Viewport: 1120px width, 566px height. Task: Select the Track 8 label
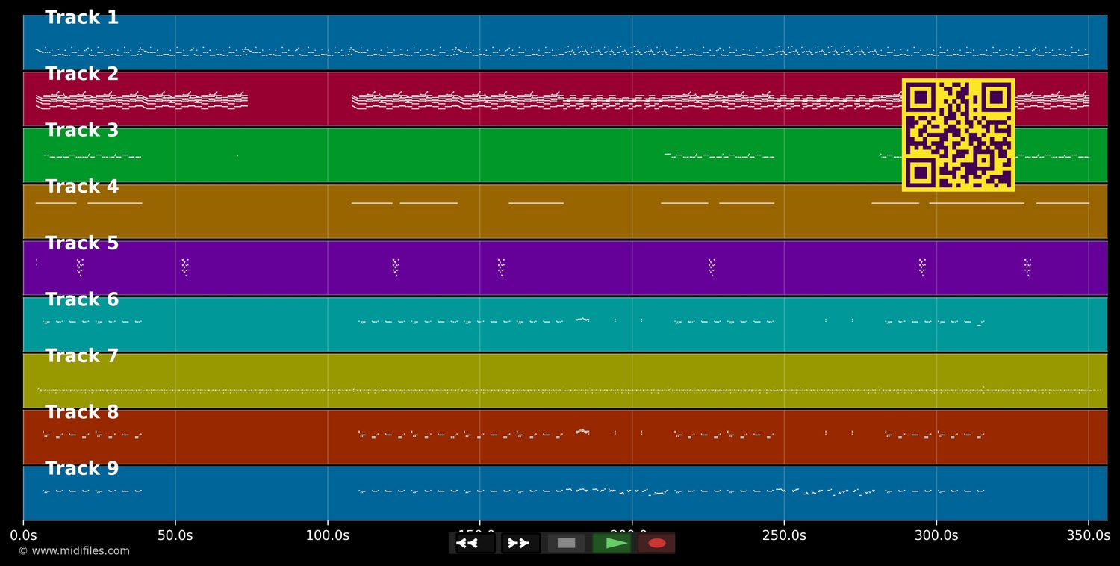(81, 412)
